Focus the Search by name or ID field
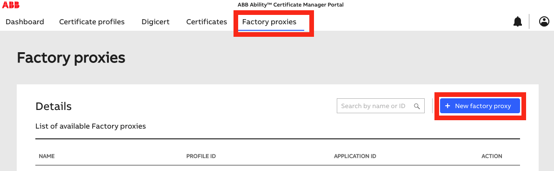Image resolution: width=554 pixels, height=171 pixels. [x=381, y=106]
